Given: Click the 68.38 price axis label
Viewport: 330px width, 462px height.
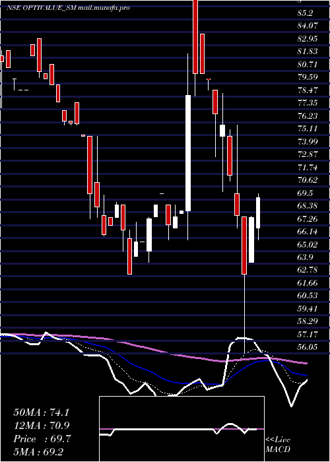Looking at the screenshot, I should tap(308, 206).
